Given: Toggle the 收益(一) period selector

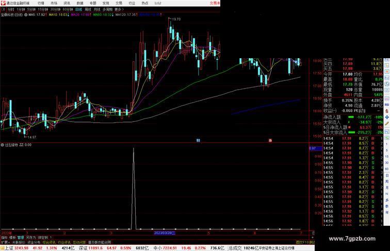Looking at the screenshot, I should [330, 111].
